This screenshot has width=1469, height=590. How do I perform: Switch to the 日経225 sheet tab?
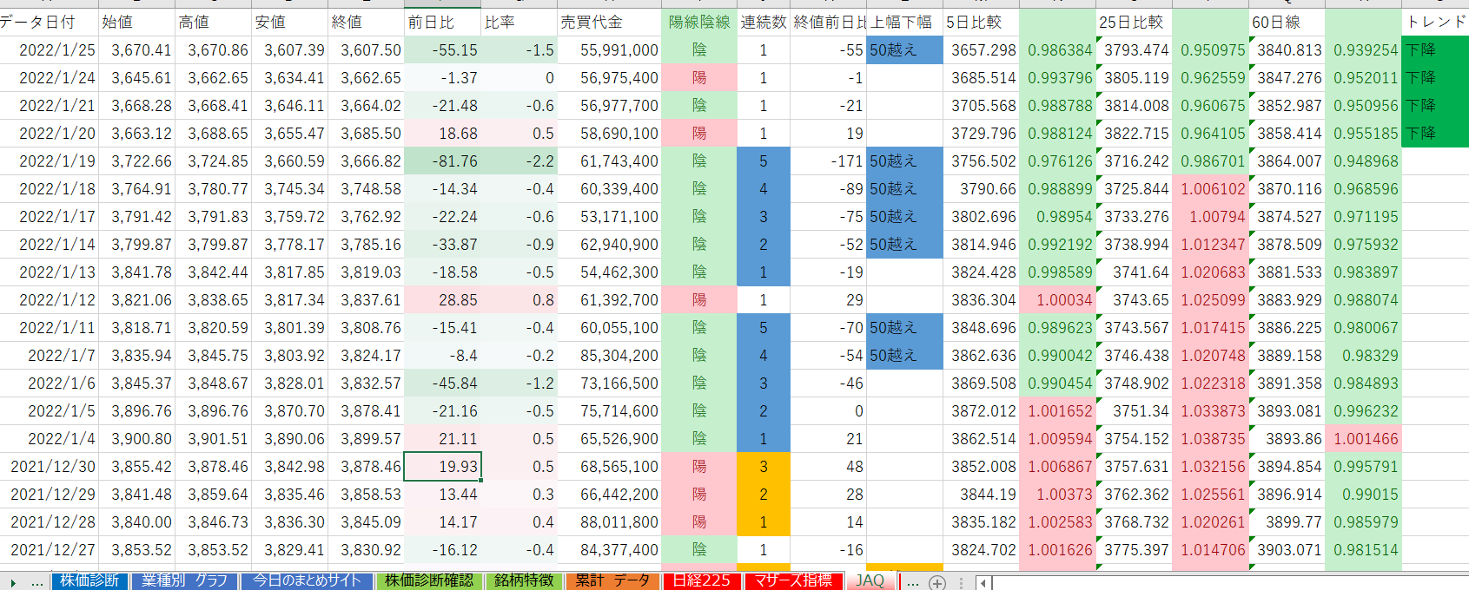click(702, 580)
